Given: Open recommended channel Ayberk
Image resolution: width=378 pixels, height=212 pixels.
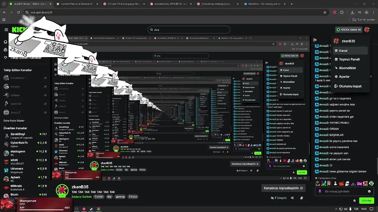Looking at the screenshot, I should coord(25,179).
